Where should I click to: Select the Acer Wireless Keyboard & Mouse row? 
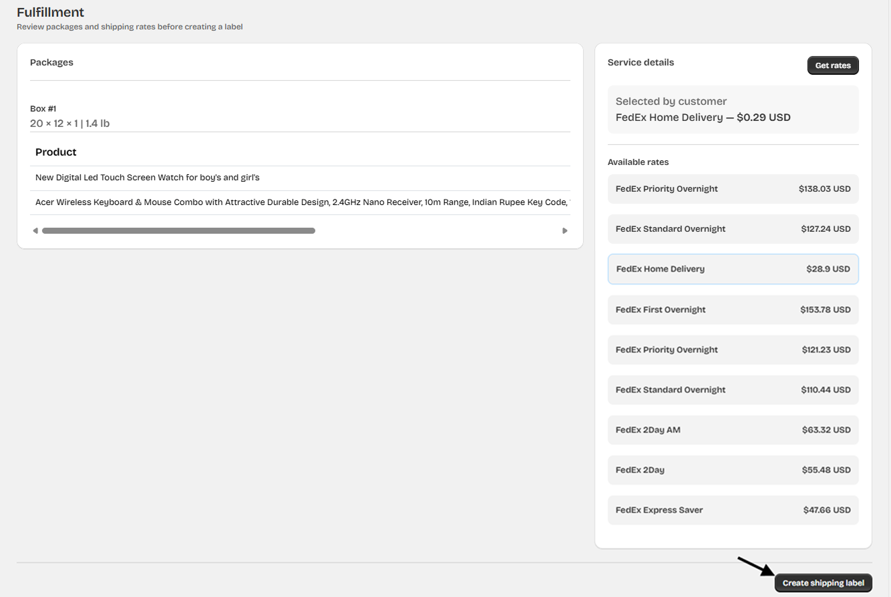click(x=301, y=202)
